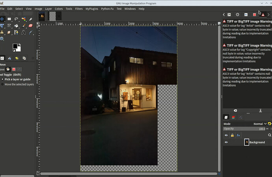272x177 pixels.
Task: Adjust the layer Opacity slider
Action: [x=244, y=129]
